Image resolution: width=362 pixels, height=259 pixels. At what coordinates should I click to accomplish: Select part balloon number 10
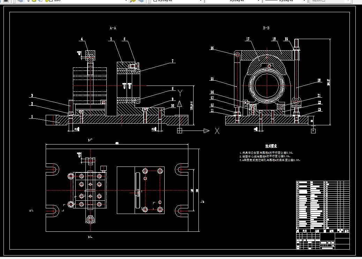tap(173, 106)
